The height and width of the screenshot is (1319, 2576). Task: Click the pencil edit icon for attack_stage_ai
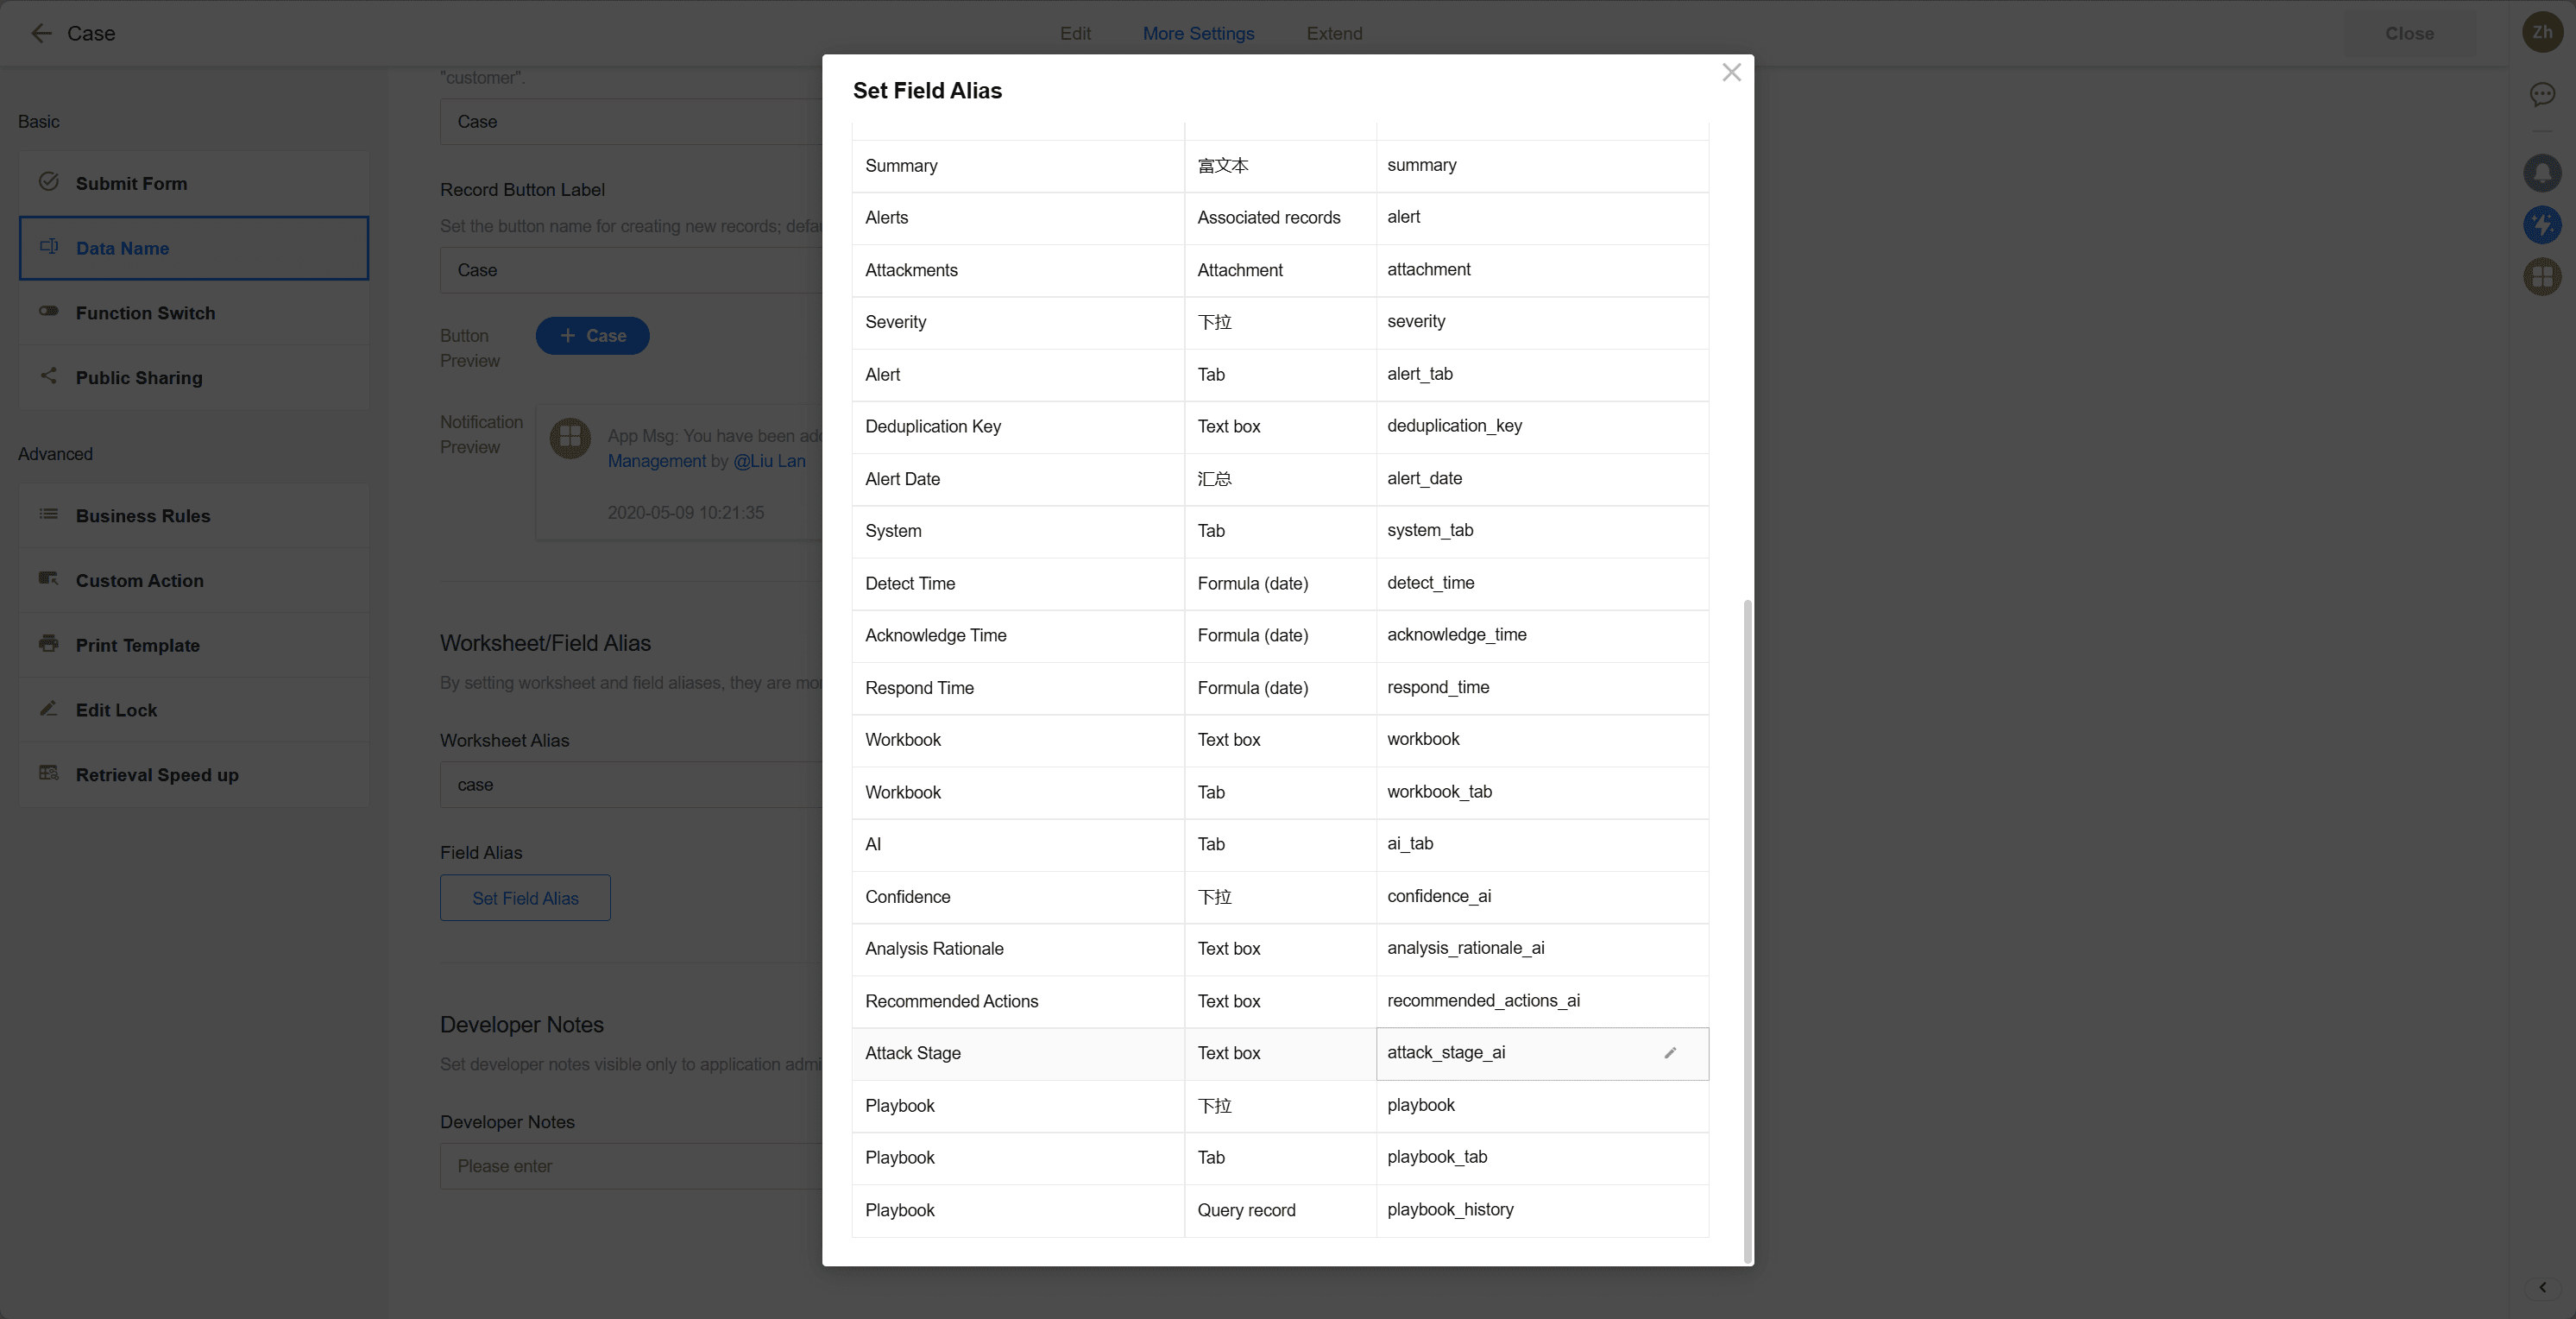tap(1669, 1053)
